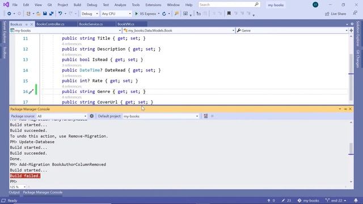Viewport: 363px width, 204px height.
Task: Click the Undo history dropdown arrow
Action: (x=65, y=14)
